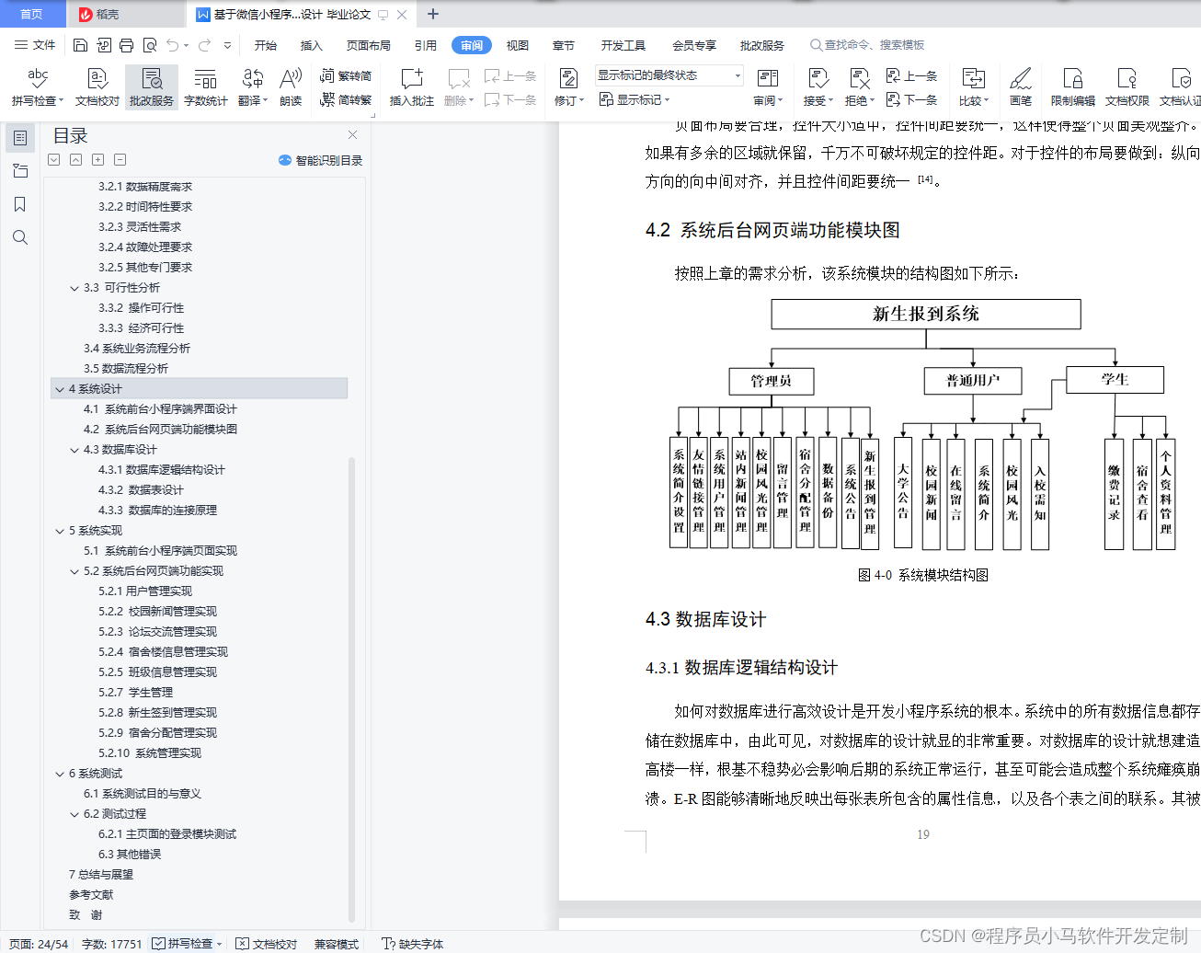
Task: Start 朗读 read aloud
Action: pyautogui.click(x=291, y=87)
